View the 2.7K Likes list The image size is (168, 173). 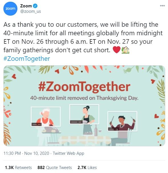(87, 168)
